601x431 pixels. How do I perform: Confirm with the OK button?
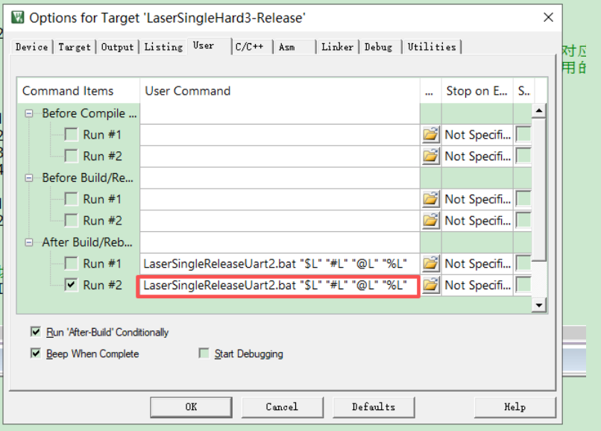pyautogui.click(x=192, y=407)
